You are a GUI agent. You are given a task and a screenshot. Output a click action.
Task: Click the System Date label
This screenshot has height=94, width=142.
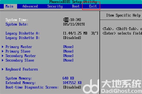click(x=17, y=24)
